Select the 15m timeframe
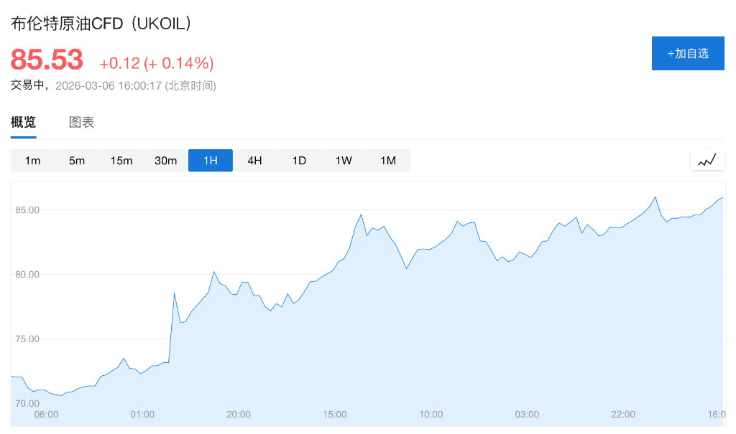The height and width of the screenshot is (434, 736). click(121, 161)
